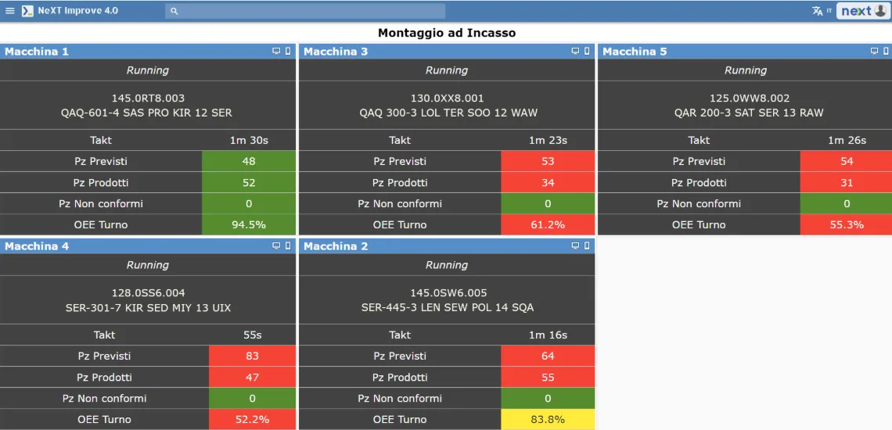Open Macchina 3 desktop monitor view icon

(x=575, y=52)
